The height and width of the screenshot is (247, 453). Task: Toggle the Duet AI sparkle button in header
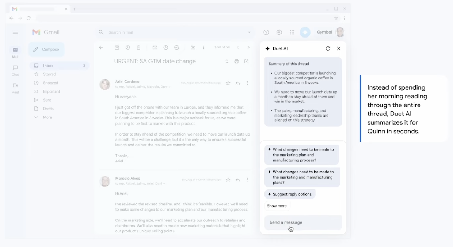pyautogui.click(x=305, y=32)
